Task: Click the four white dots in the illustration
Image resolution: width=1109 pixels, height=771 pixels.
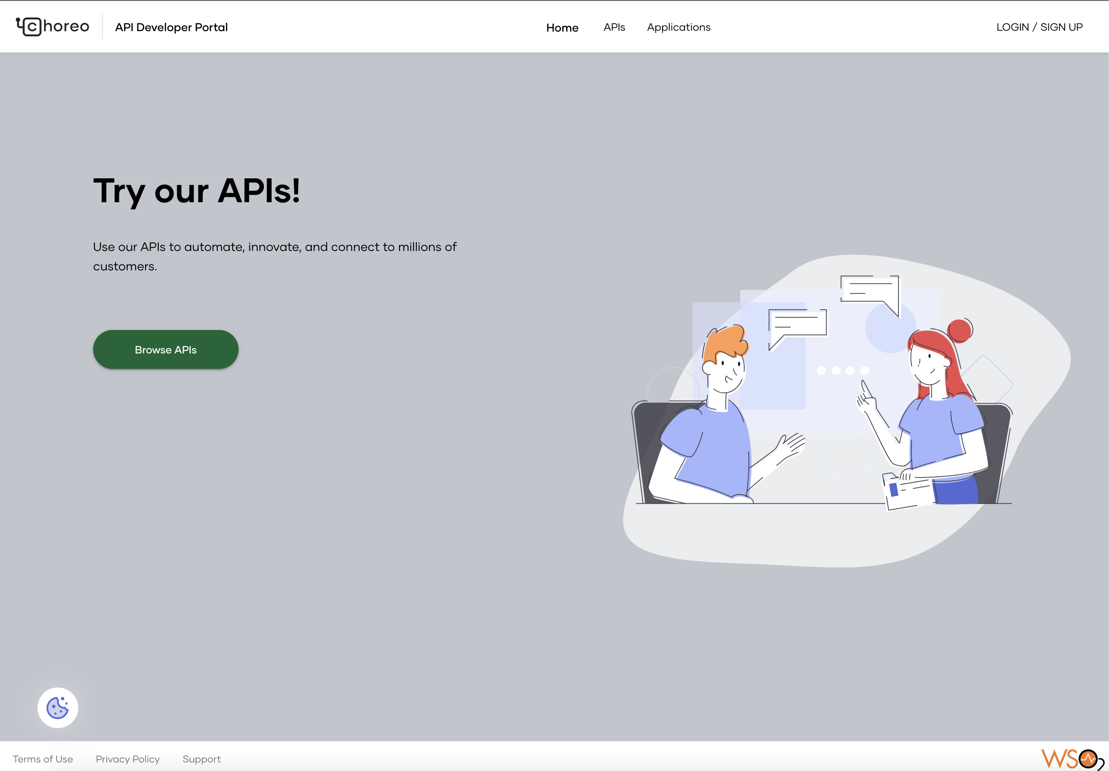Action: point(842,371)
